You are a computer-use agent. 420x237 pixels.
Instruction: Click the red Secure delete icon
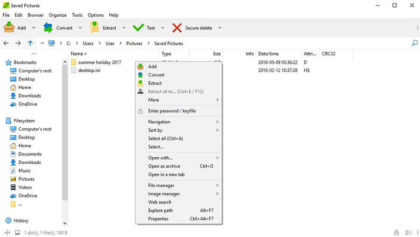pyautogui.click(x=177, y=28)
